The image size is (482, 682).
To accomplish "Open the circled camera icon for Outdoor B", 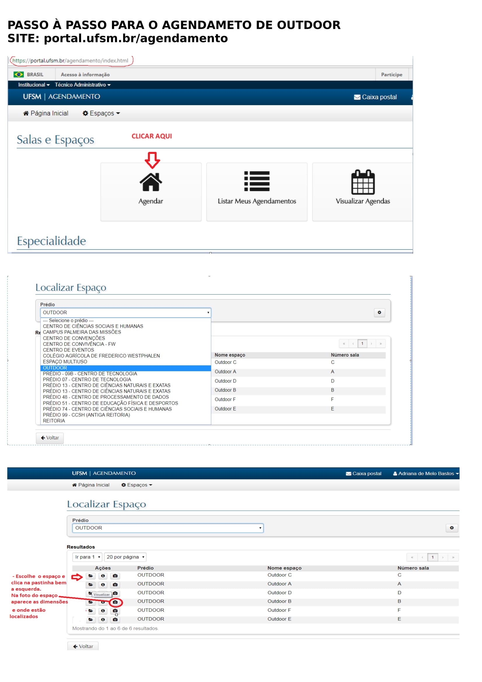I will click(x=115, y=602).
